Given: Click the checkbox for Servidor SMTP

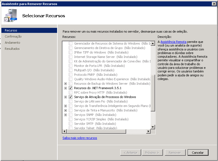Looking at the screenshot, I should click(x=71, y=124).
